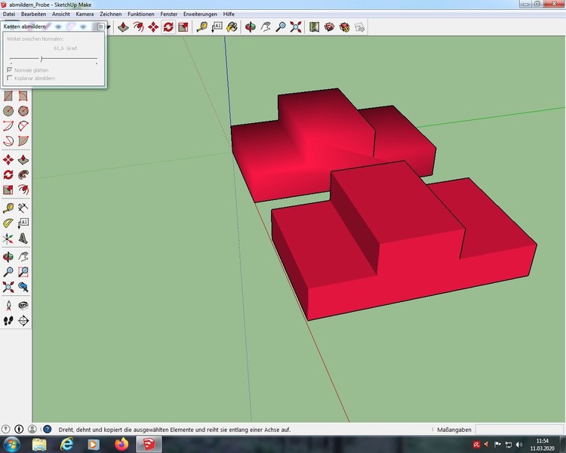
Task: Open the toolbar dropdown arrow beside the panel
Action: pyautogui.click(x=108, y=26)
